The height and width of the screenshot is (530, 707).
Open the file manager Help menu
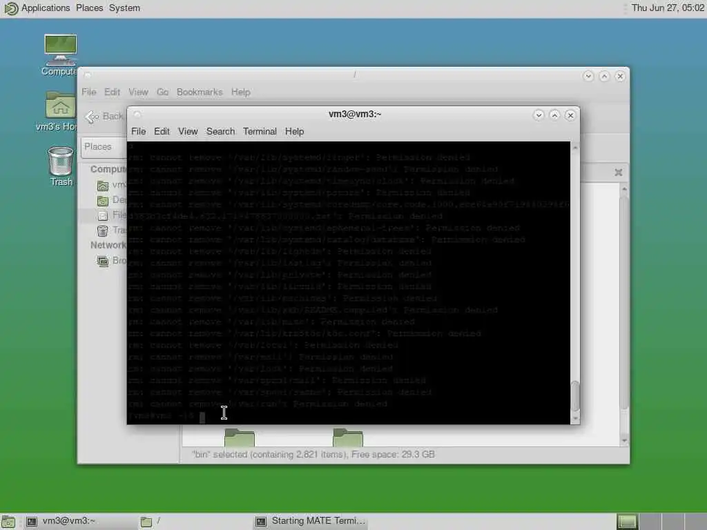pos(241,92)
